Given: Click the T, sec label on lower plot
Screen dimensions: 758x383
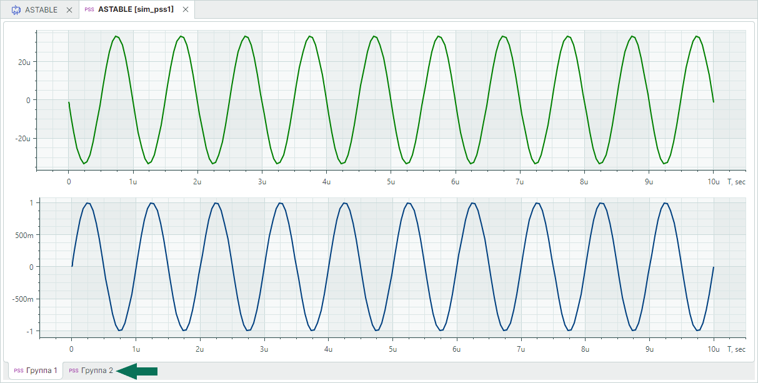Looking at the screenshot, I should (736, 349).
